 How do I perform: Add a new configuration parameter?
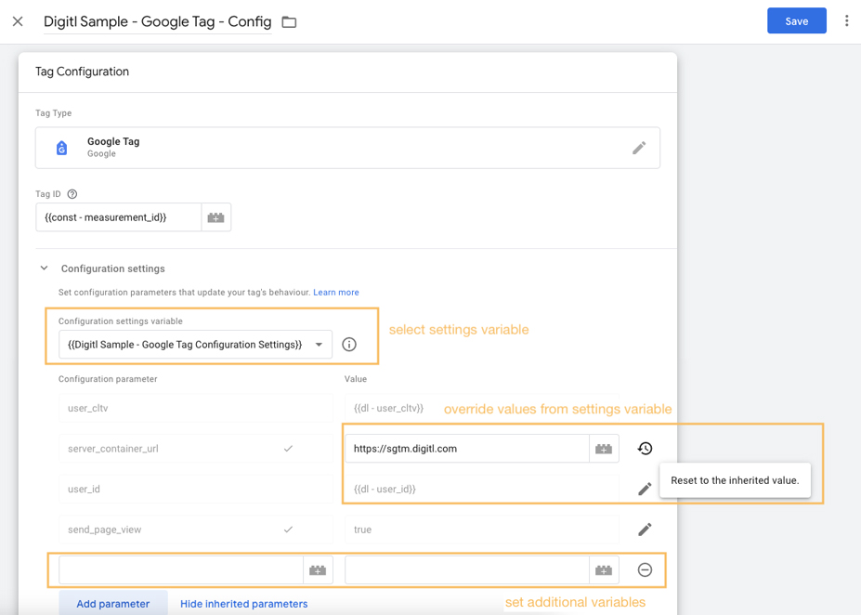(113, 604)
